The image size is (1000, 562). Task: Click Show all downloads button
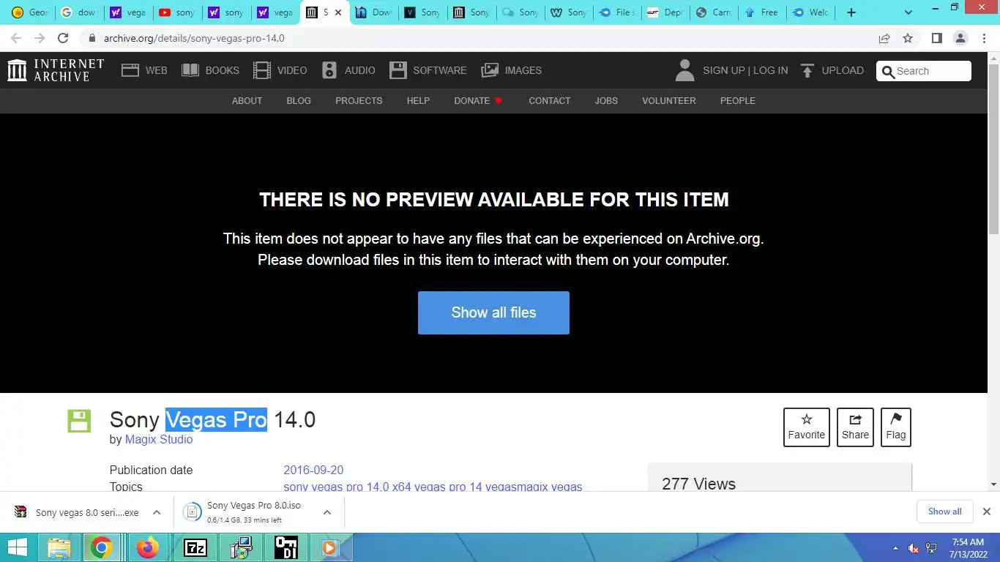944,512
